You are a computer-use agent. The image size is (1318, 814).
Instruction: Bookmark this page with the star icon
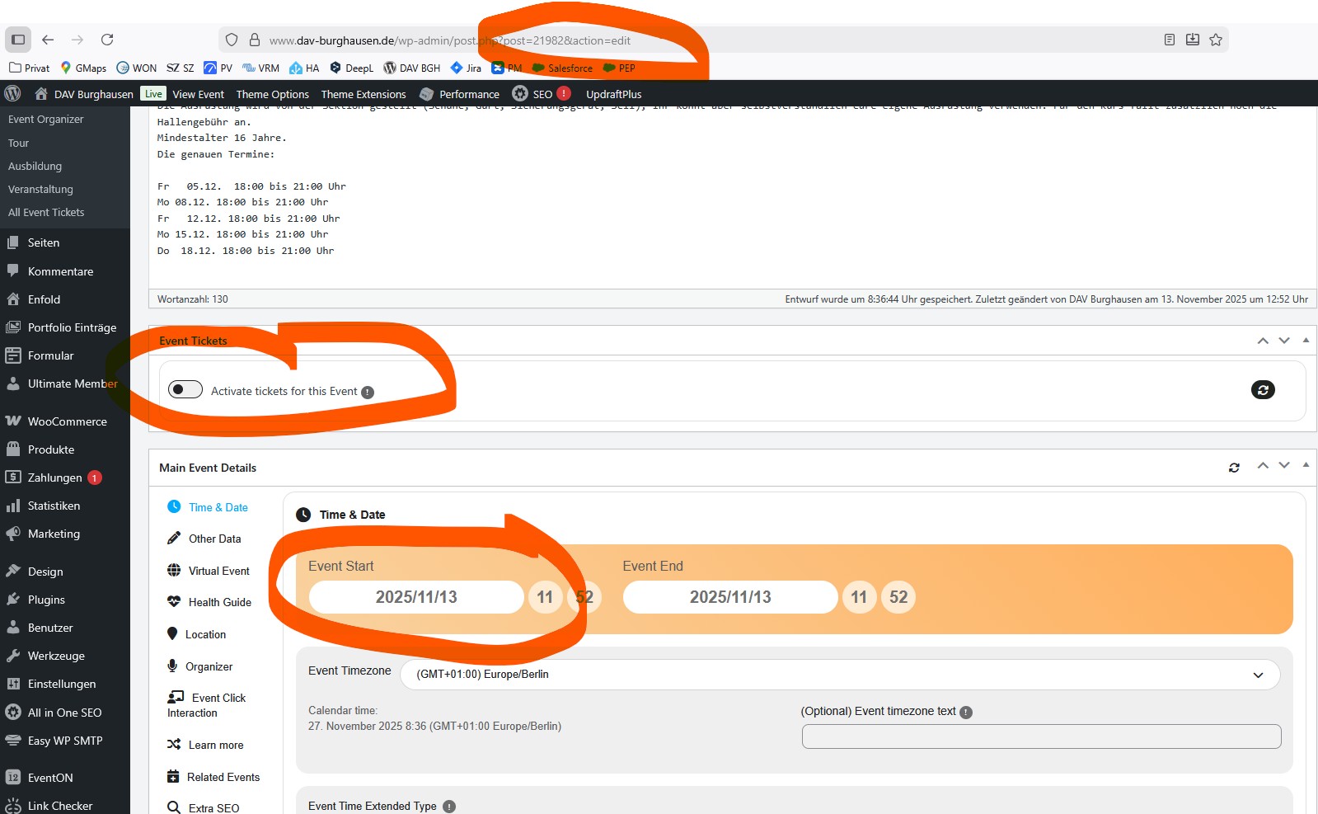(1215, 40)
